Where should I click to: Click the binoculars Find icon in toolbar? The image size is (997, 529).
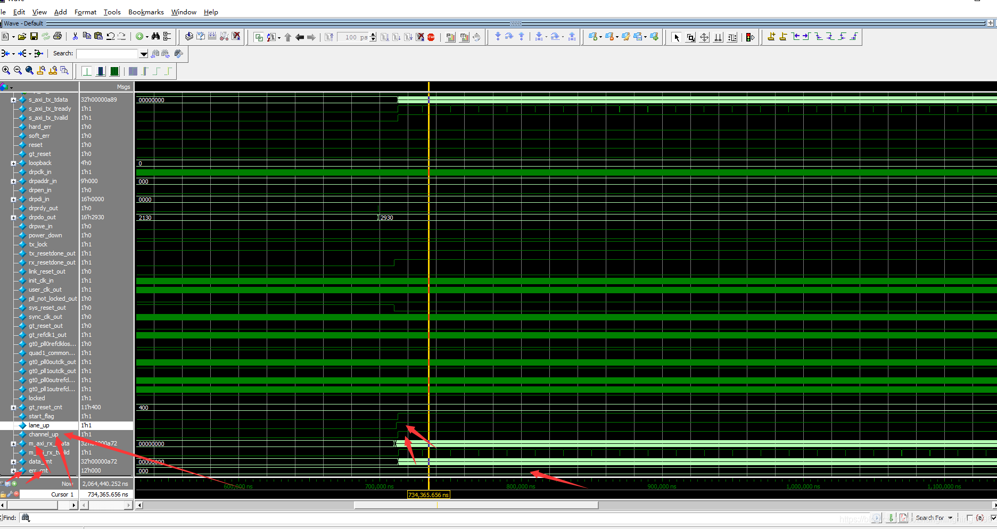pyautogui.click(x=155, y=37)
